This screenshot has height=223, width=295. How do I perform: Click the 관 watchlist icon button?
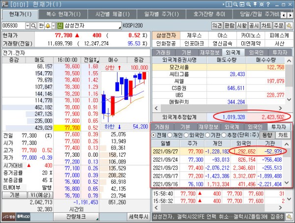pos(41,26)
